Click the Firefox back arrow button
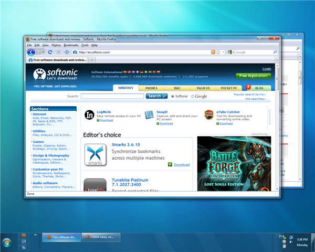315x252 pixels. pyautogui.click(x=31, y=52)
